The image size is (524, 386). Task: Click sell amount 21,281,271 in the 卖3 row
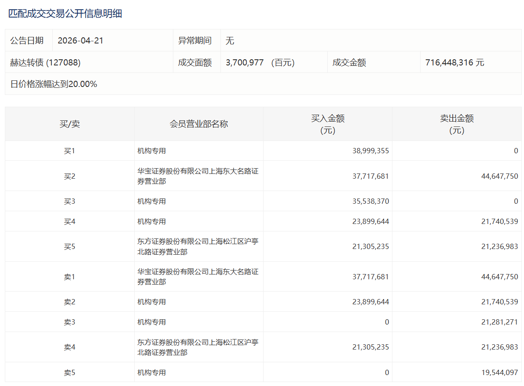click(x=499, y=322)
